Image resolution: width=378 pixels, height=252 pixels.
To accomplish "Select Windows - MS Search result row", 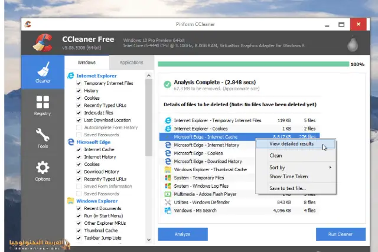I will 239,210.
